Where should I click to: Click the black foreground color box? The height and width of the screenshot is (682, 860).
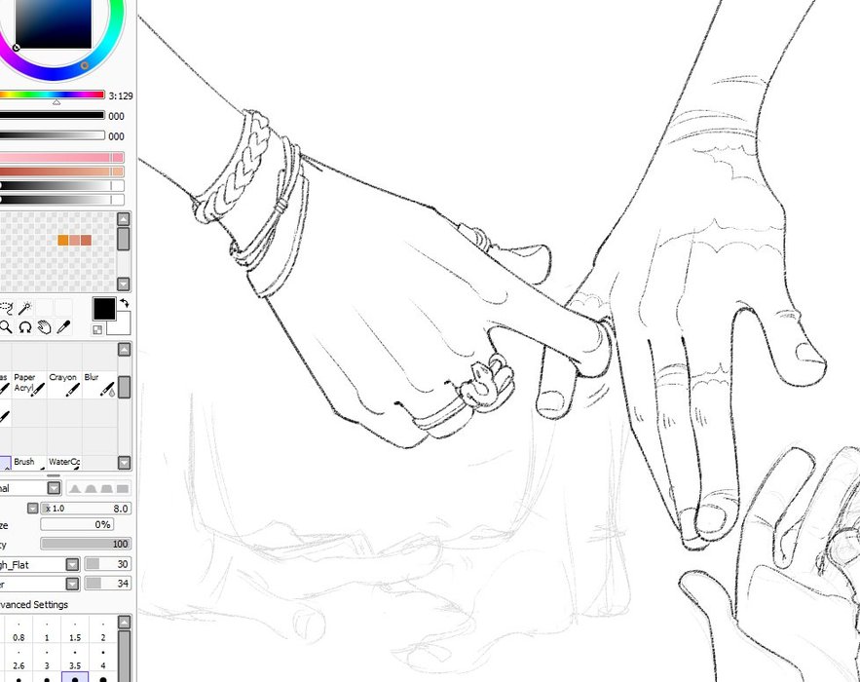[104, 309]
